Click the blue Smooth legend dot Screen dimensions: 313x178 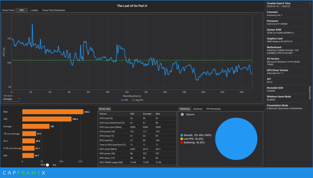[x=182, y=135]
